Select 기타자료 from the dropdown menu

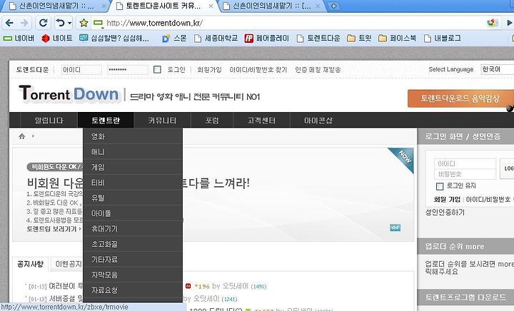point(133,259)
